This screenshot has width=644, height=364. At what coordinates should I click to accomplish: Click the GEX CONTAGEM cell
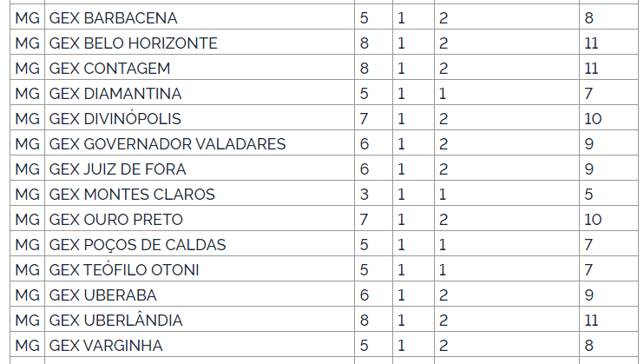[x=200, y=68]
